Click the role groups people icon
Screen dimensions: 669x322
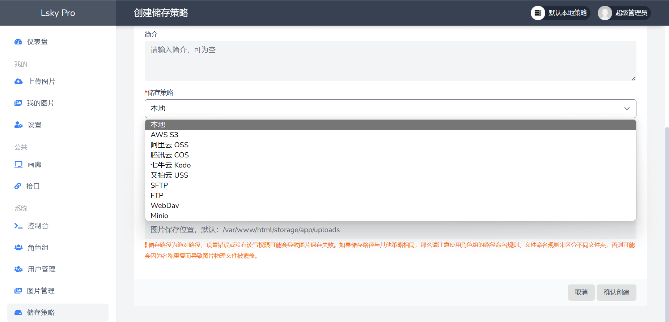[18, 248]
